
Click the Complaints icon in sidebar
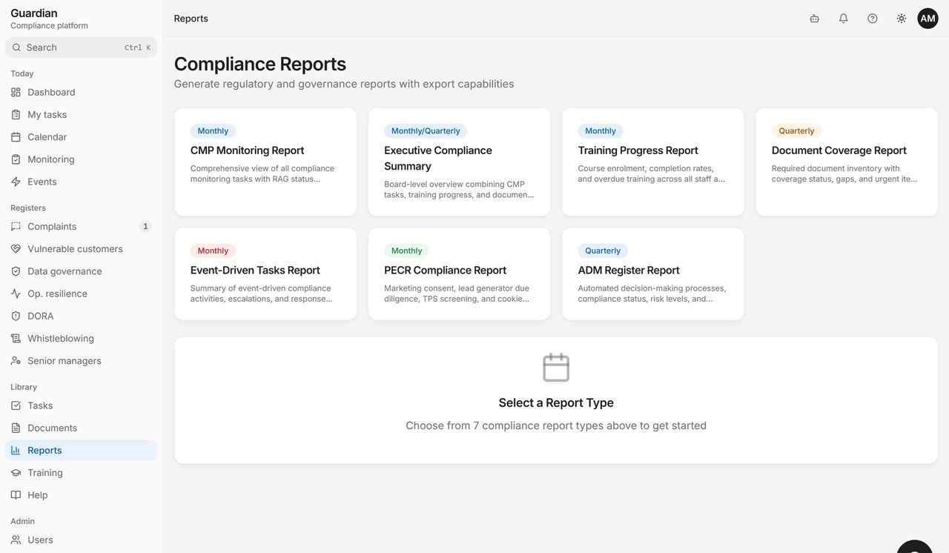16,226
